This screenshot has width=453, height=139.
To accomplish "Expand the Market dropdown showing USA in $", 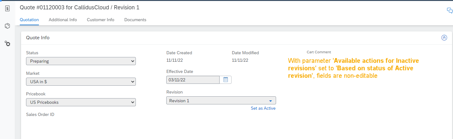I will tap(81, 82).
